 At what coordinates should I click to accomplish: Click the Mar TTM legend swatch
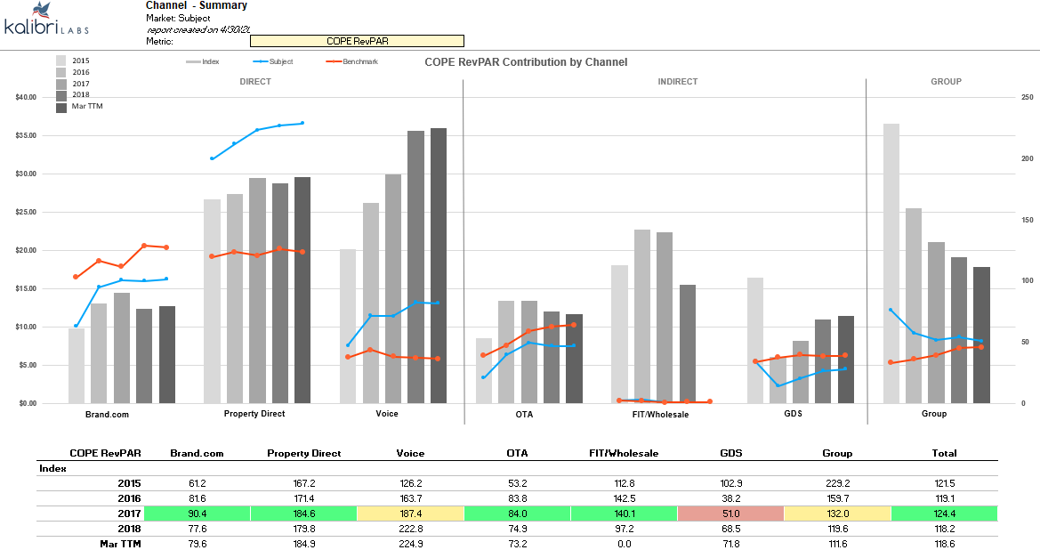tap(61, 107)
